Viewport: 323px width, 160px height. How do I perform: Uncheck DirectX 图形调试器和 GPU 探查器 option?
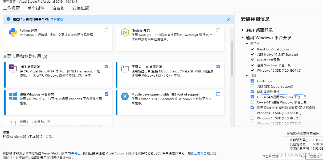252,107
